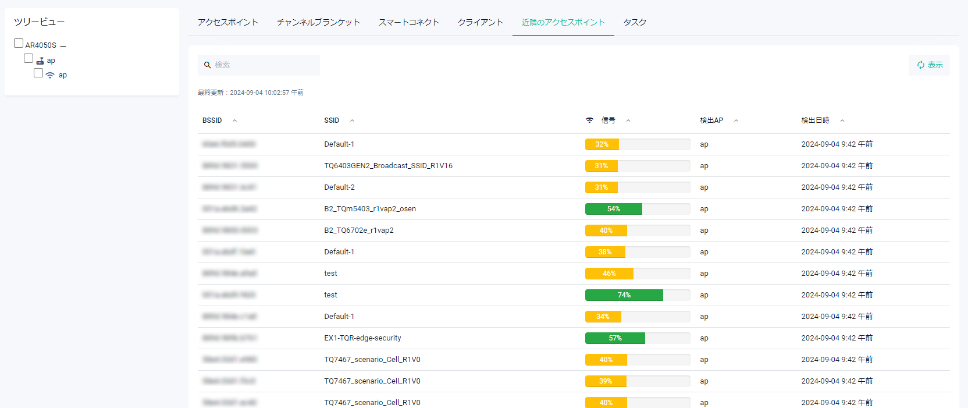Open the チャンネルブランケット tab
Screen dimensions: 968x408
tap(318, 22)
